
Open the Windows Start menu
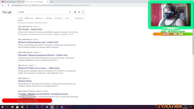(2, 107)
